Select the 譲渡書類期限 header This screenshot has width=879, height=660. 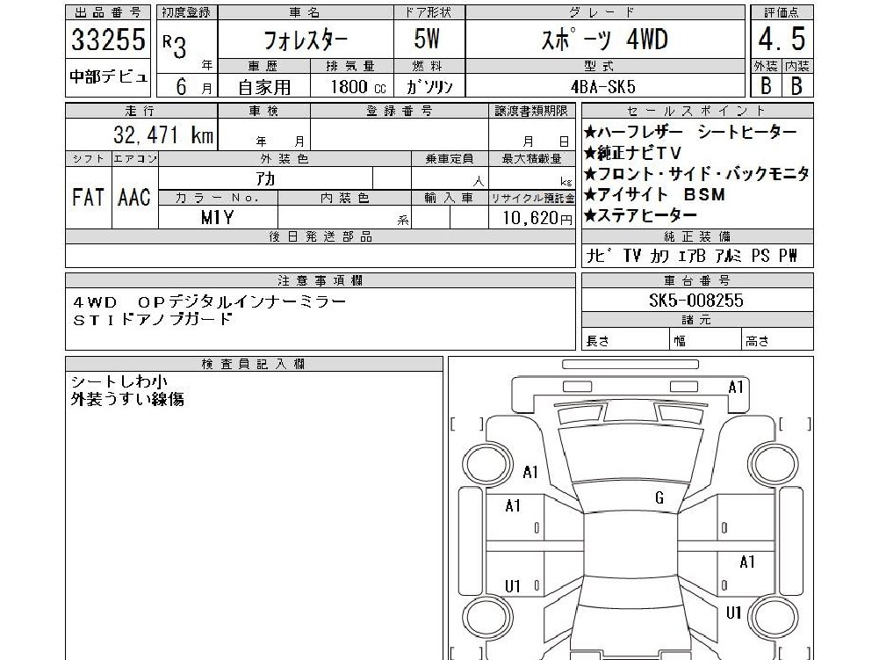pyautogui.click(x=531, y=111)
